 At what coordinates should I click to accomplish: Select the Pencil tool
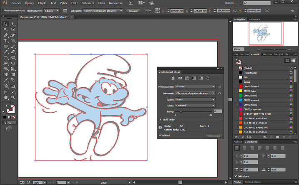click(x=6, y=52)
